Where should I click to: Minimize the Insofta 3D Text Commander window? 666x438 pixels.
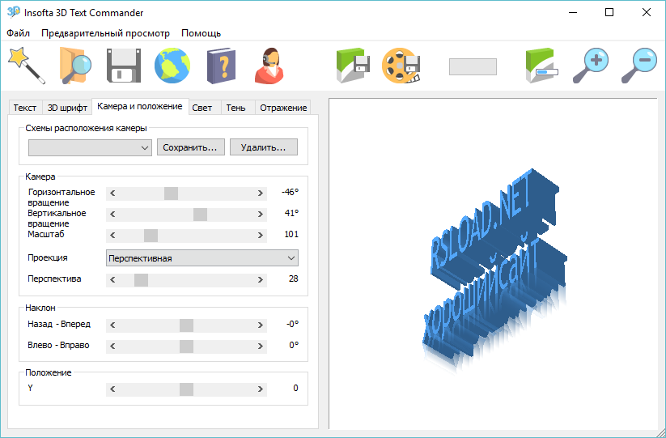[573, 12]
